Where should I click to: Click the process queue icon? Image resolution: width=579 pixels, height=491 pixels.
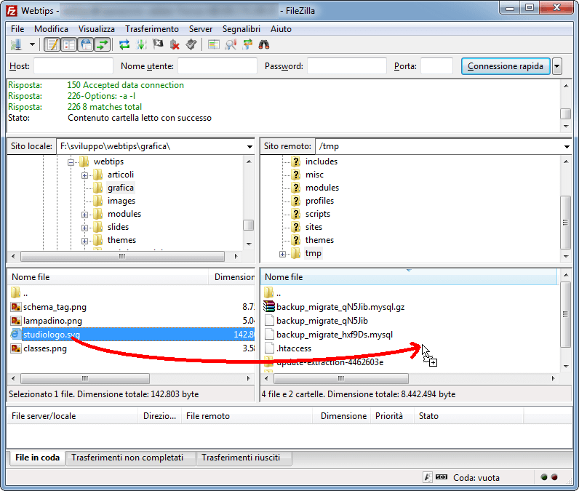click(141, 44)
